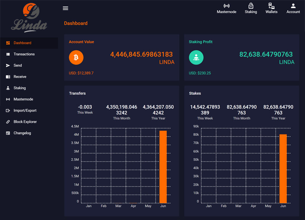
Task: Select the Staking icon in top navigation
Action: coord(251,6)
